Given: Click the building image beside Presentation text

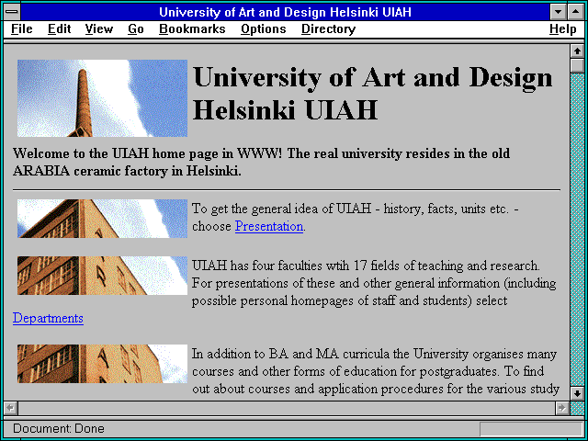Looking at the screenshot, I should (102, 219).
